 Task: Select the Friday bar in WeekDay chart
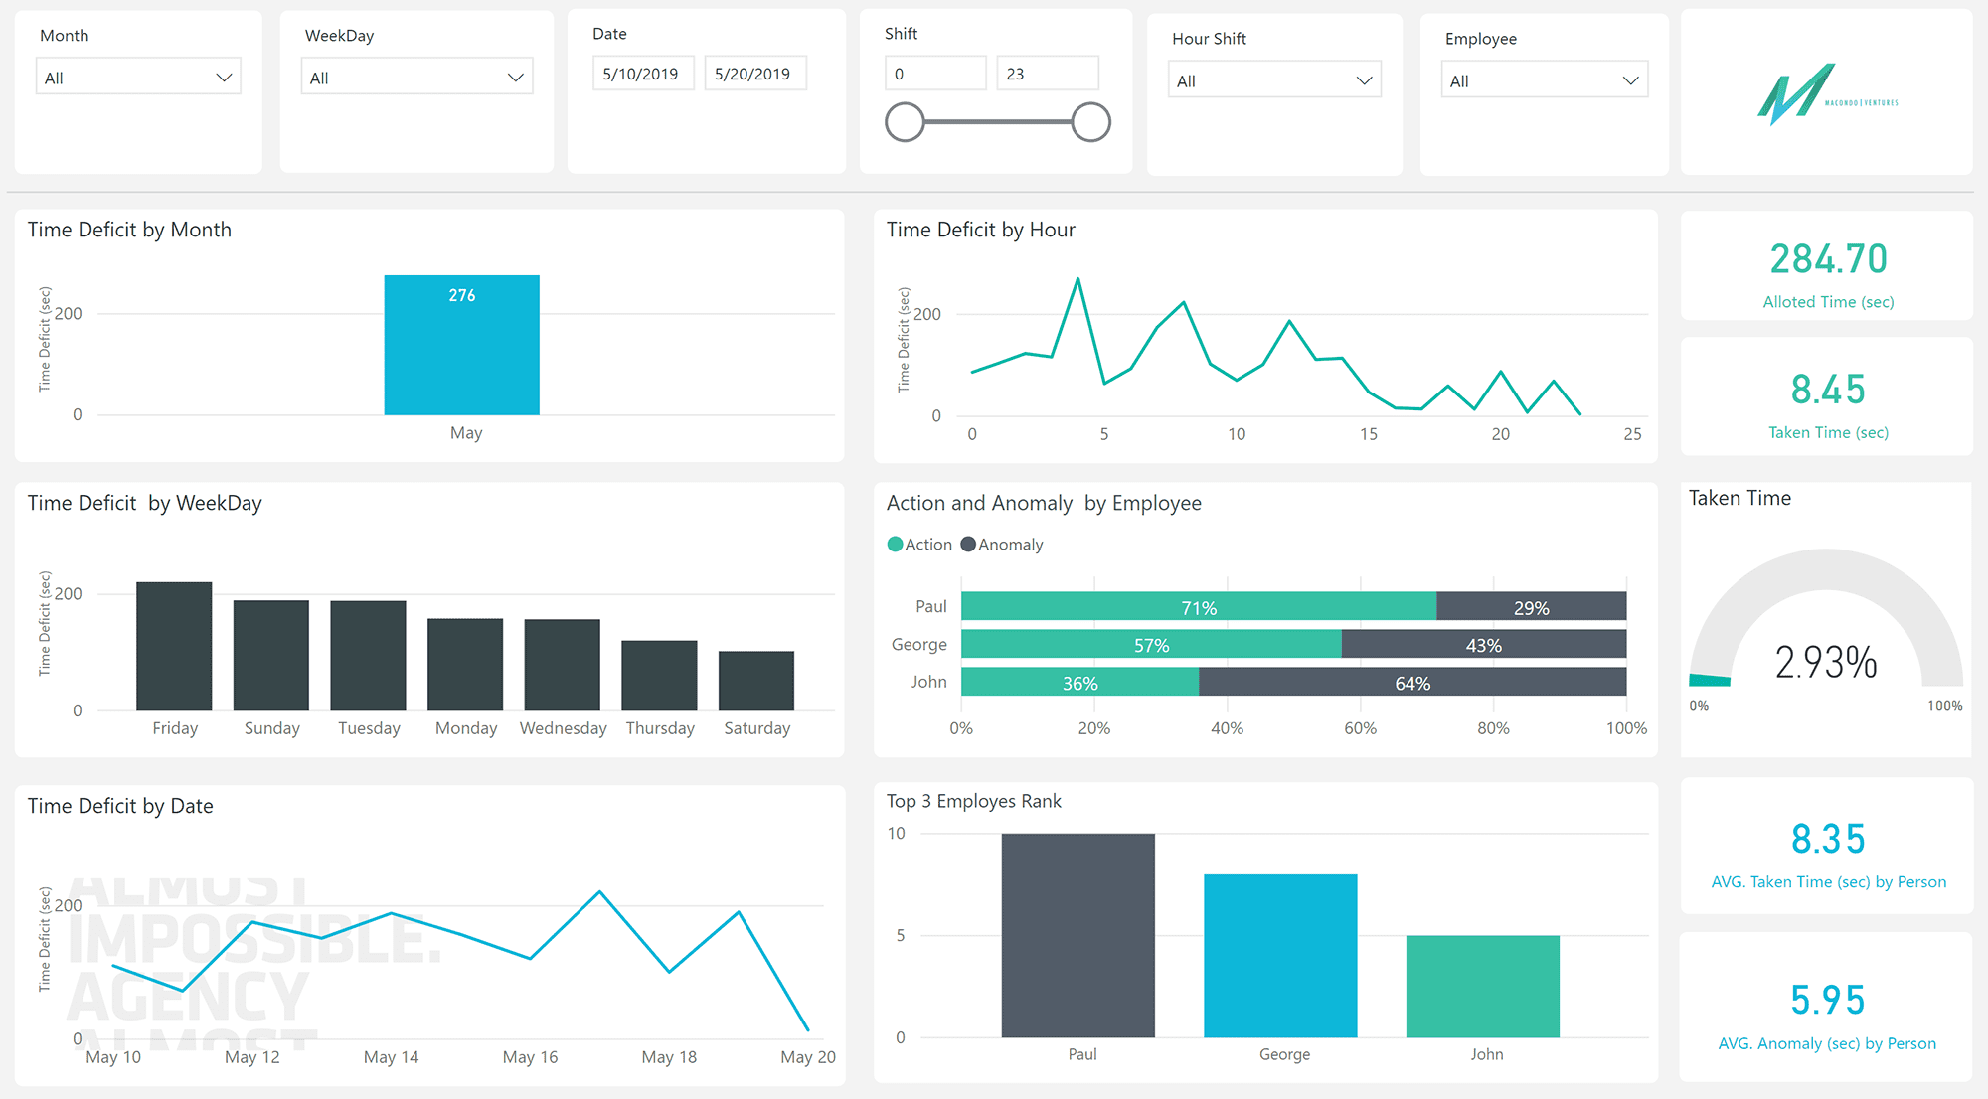[174, 646]
